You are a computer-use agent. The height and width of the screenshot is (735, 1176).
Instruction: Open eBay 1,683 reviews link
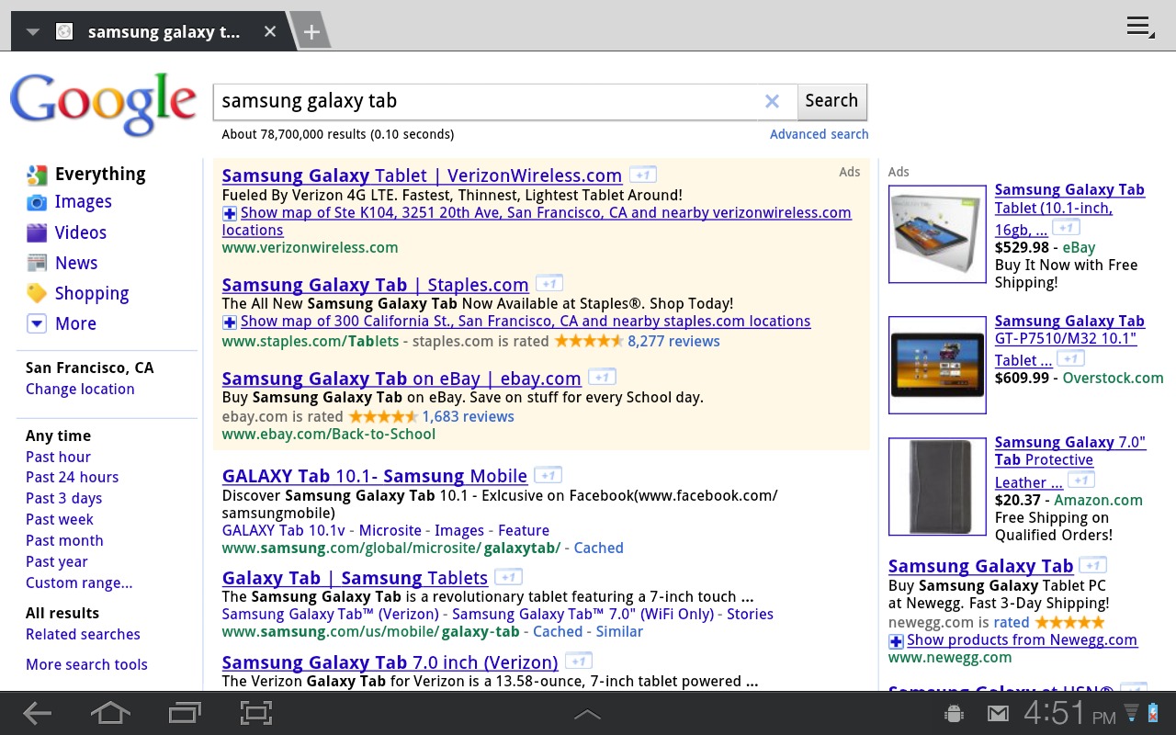(468, 416)
